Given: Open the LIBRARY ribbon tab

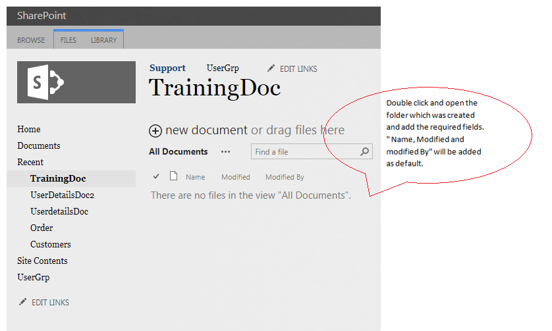Looking at the screenshot, I should [x=104, y=40].
